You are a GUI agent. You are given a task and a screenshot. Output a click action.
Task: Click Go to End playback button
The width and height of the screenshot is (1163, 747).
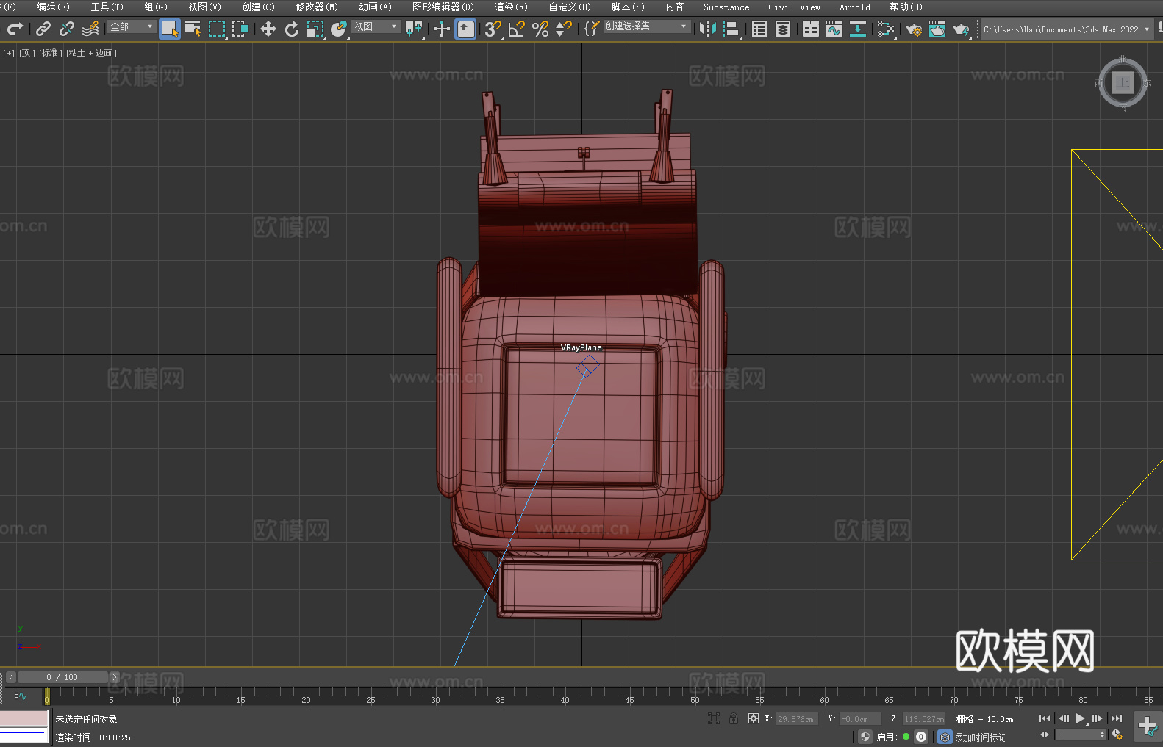coord(1116,718)
